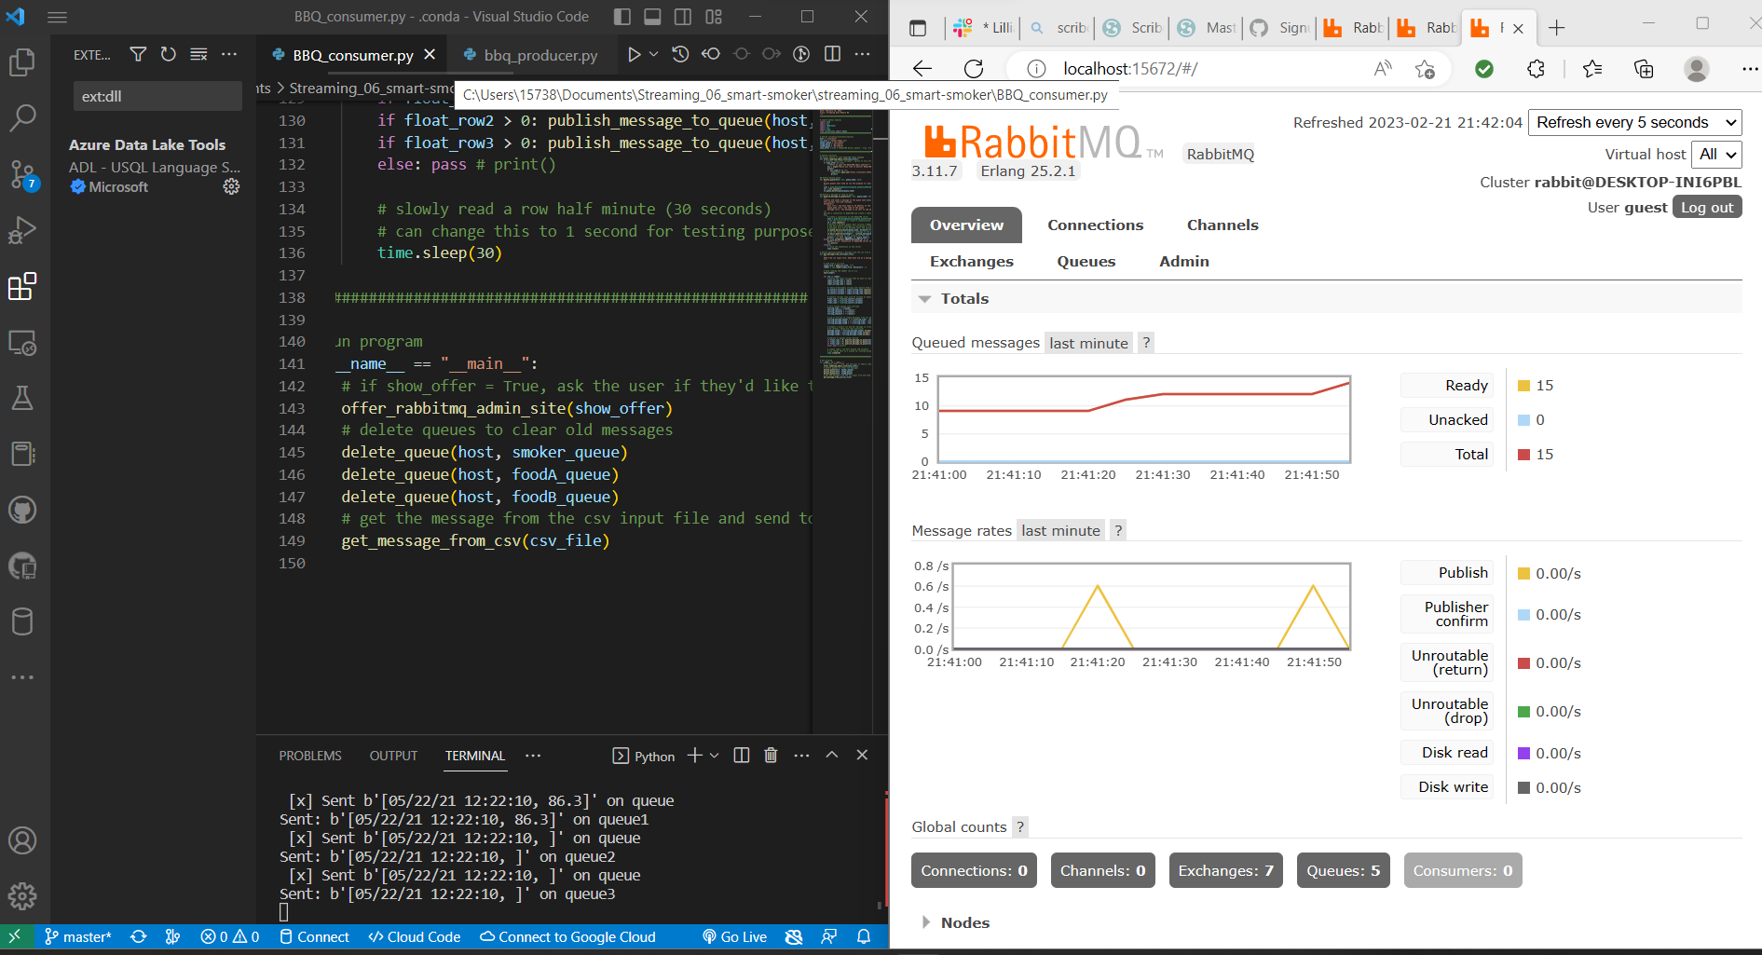Maximize the terminal panel with the chevron
Screen dimensions: 1762x955
click(x=831, y=755)
